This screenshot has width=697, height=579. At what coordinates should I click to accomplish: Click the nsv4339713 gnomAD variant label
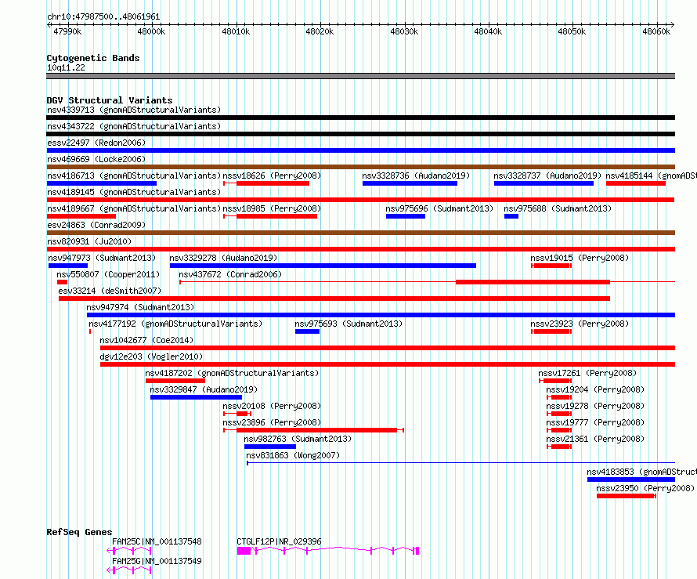pyautogui.click(x=134, y=110)
